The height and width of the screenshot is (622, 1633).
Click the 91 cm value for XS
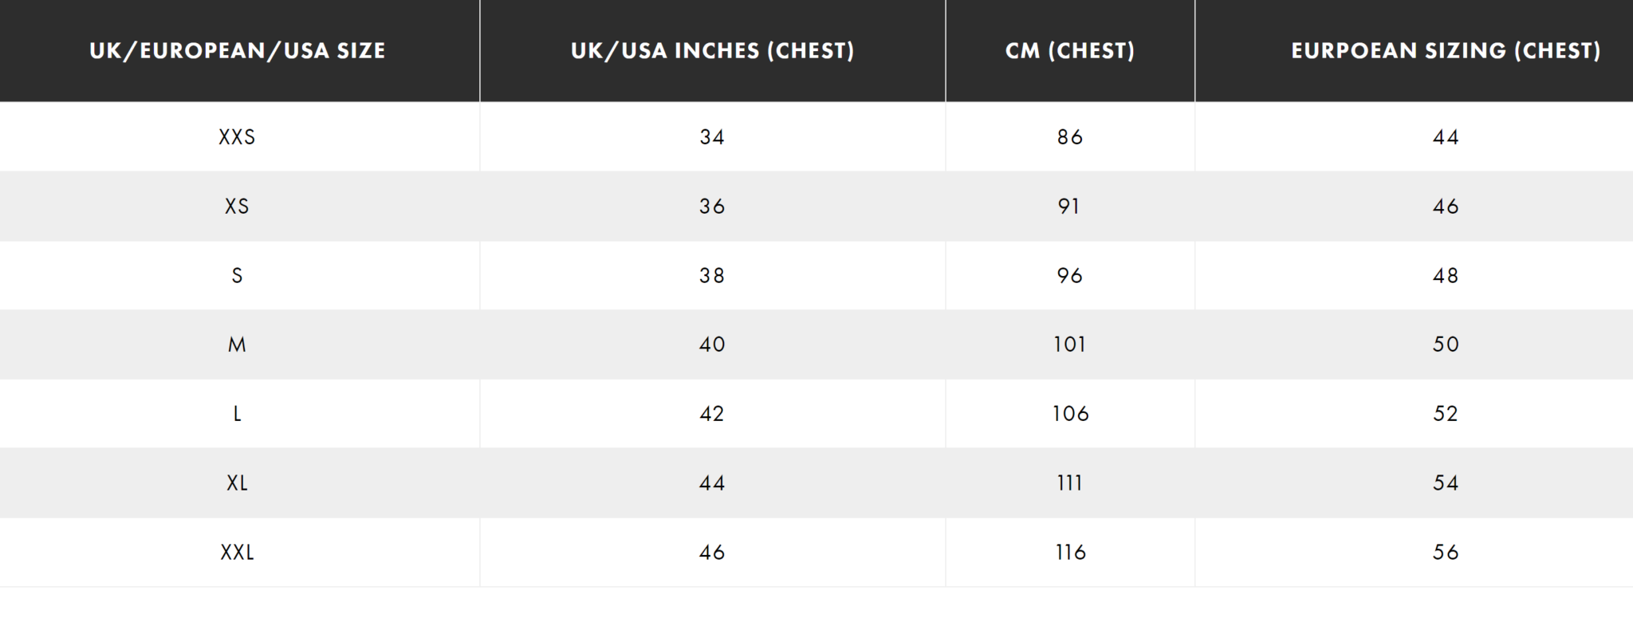click(1069, 207)
